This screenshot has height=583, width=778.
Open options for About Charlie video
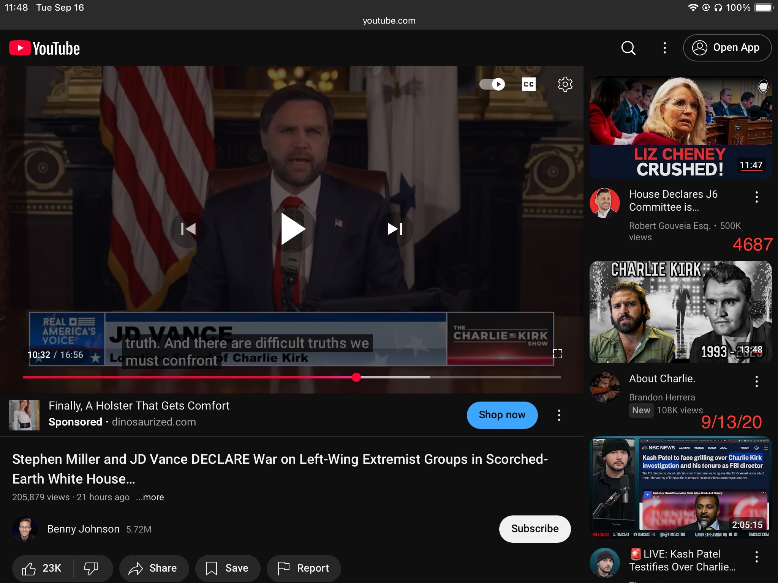pyautogui.click(x=756, y=381)
